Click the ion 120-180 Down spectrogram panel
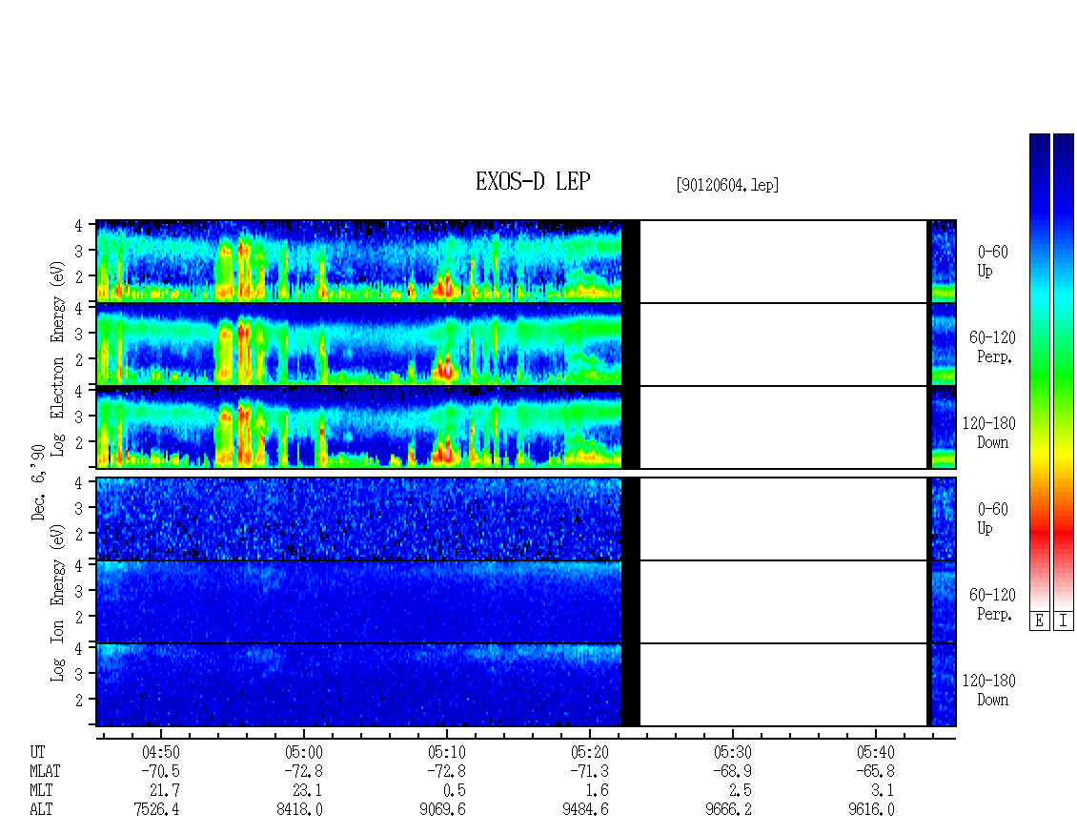1077x834 pixels. click(526, 685)
